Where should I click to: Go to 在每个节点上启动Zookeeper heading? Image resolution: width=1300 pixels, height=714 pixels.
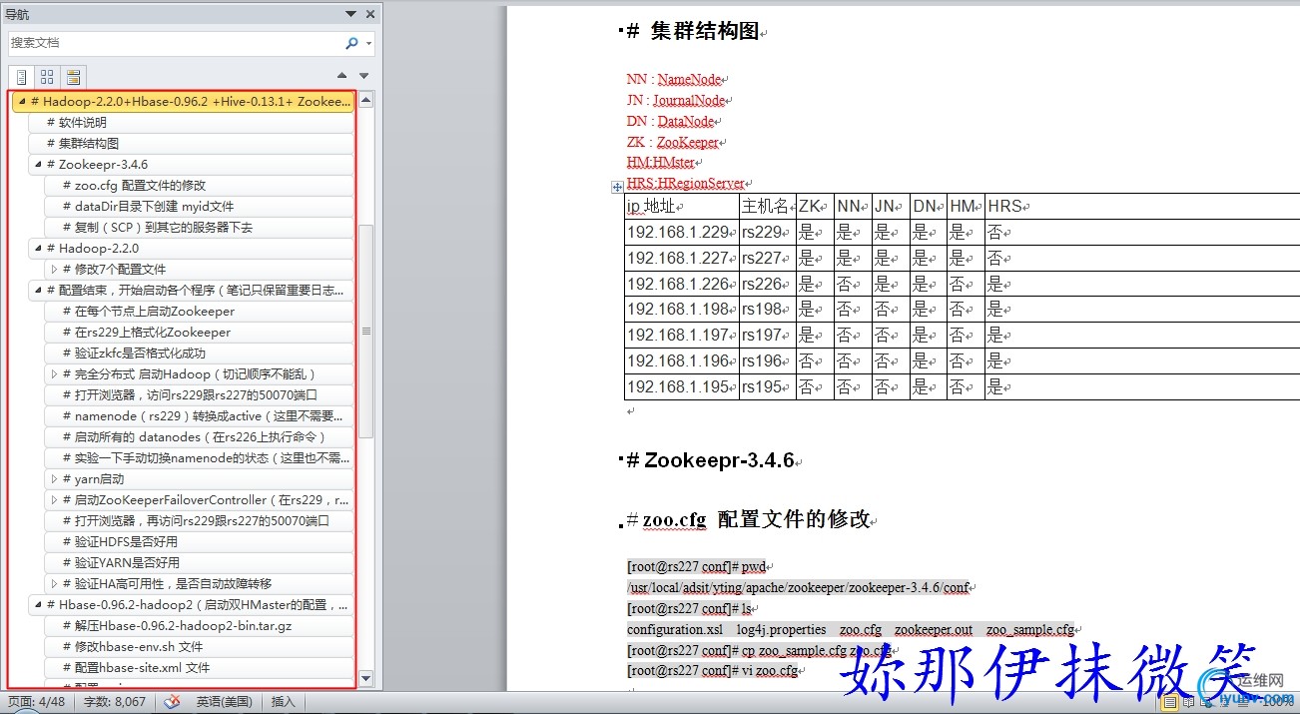click(199, 311)
